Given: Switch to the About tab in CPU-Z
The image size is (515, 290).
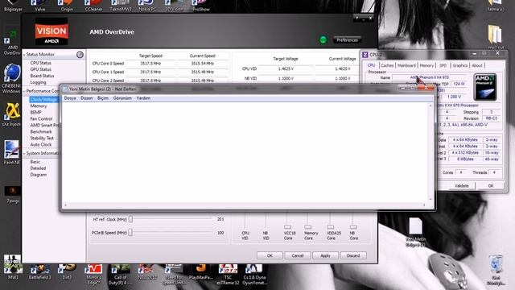Looking at the screenshot, I should coord(477,65).
